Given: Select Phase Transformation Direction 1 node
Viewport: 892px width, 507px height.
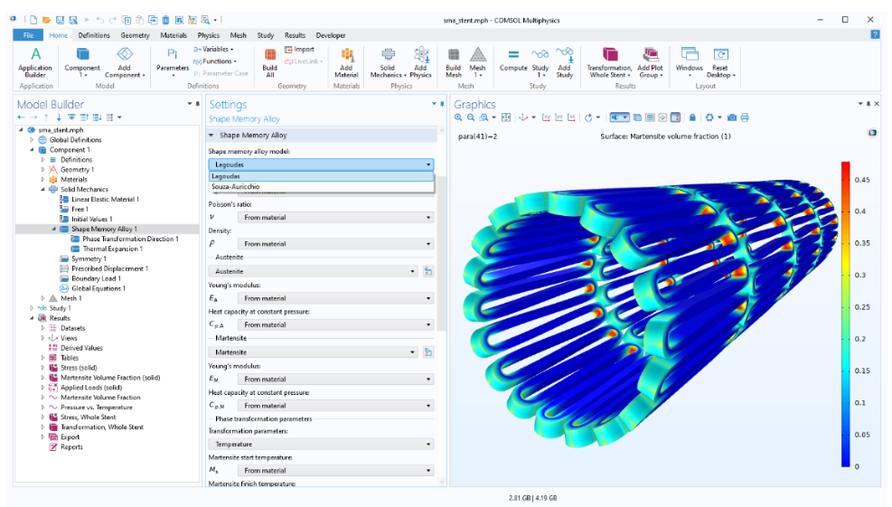Looking at the screenshot, I should [x=130, y=239].
